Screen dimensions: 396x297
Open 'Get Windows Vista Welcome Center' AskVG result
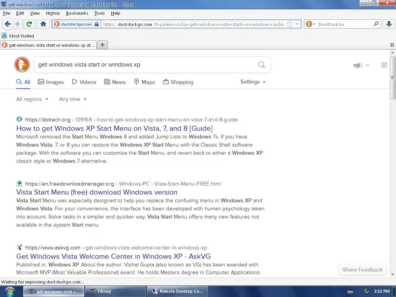point(113,256)
